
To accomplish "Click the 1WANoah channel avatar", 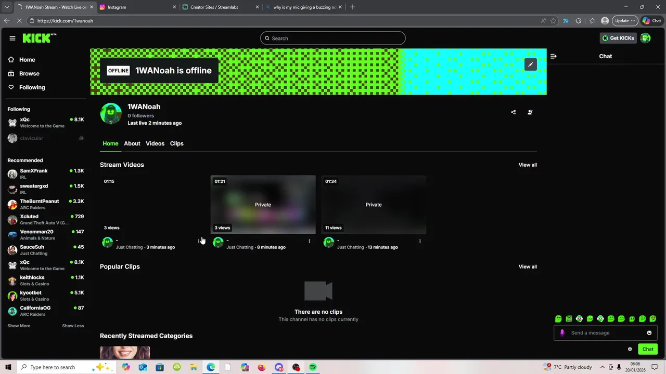I will point(111,114).
